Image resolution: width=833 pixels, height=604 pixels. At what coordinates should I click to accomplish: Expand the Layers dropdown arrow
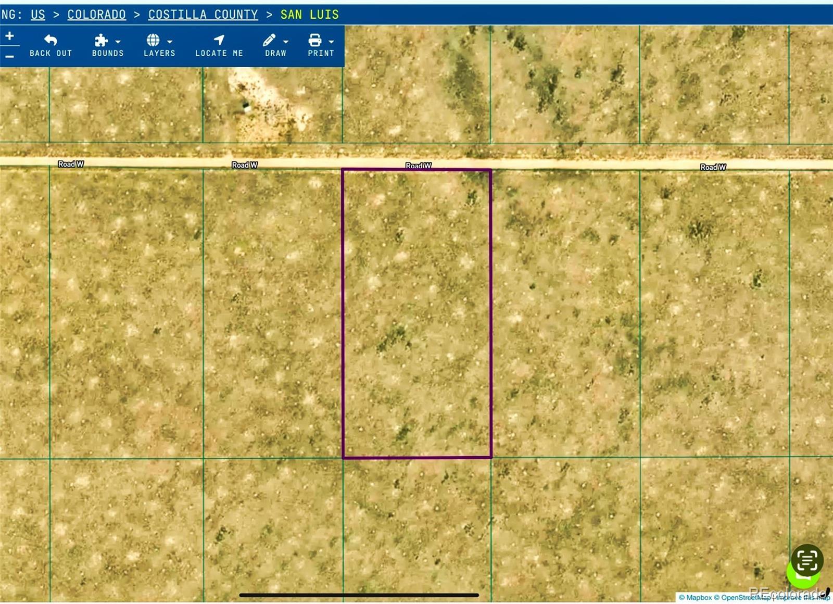coord(170,42)
